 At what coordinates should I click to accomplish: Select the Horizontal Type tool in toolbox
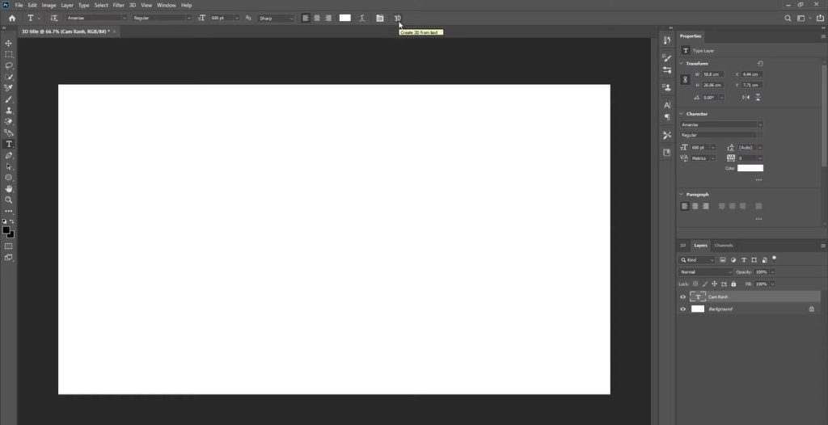8,144
